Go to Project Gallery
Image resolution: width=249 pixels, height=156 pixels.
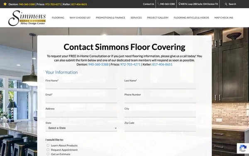coord(158,17)
